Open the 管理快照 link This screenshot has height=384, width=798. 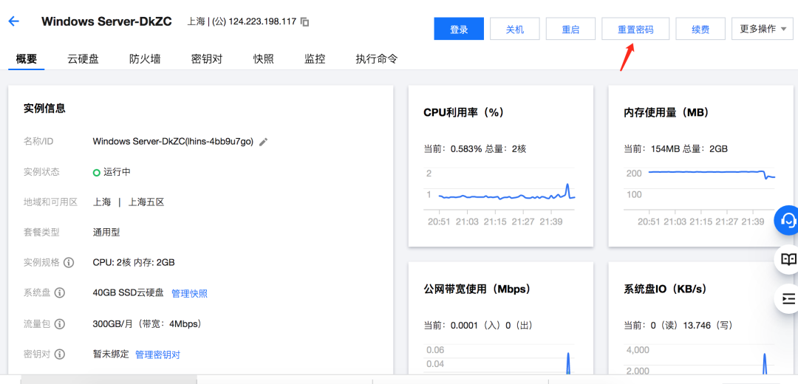(189, 293)
